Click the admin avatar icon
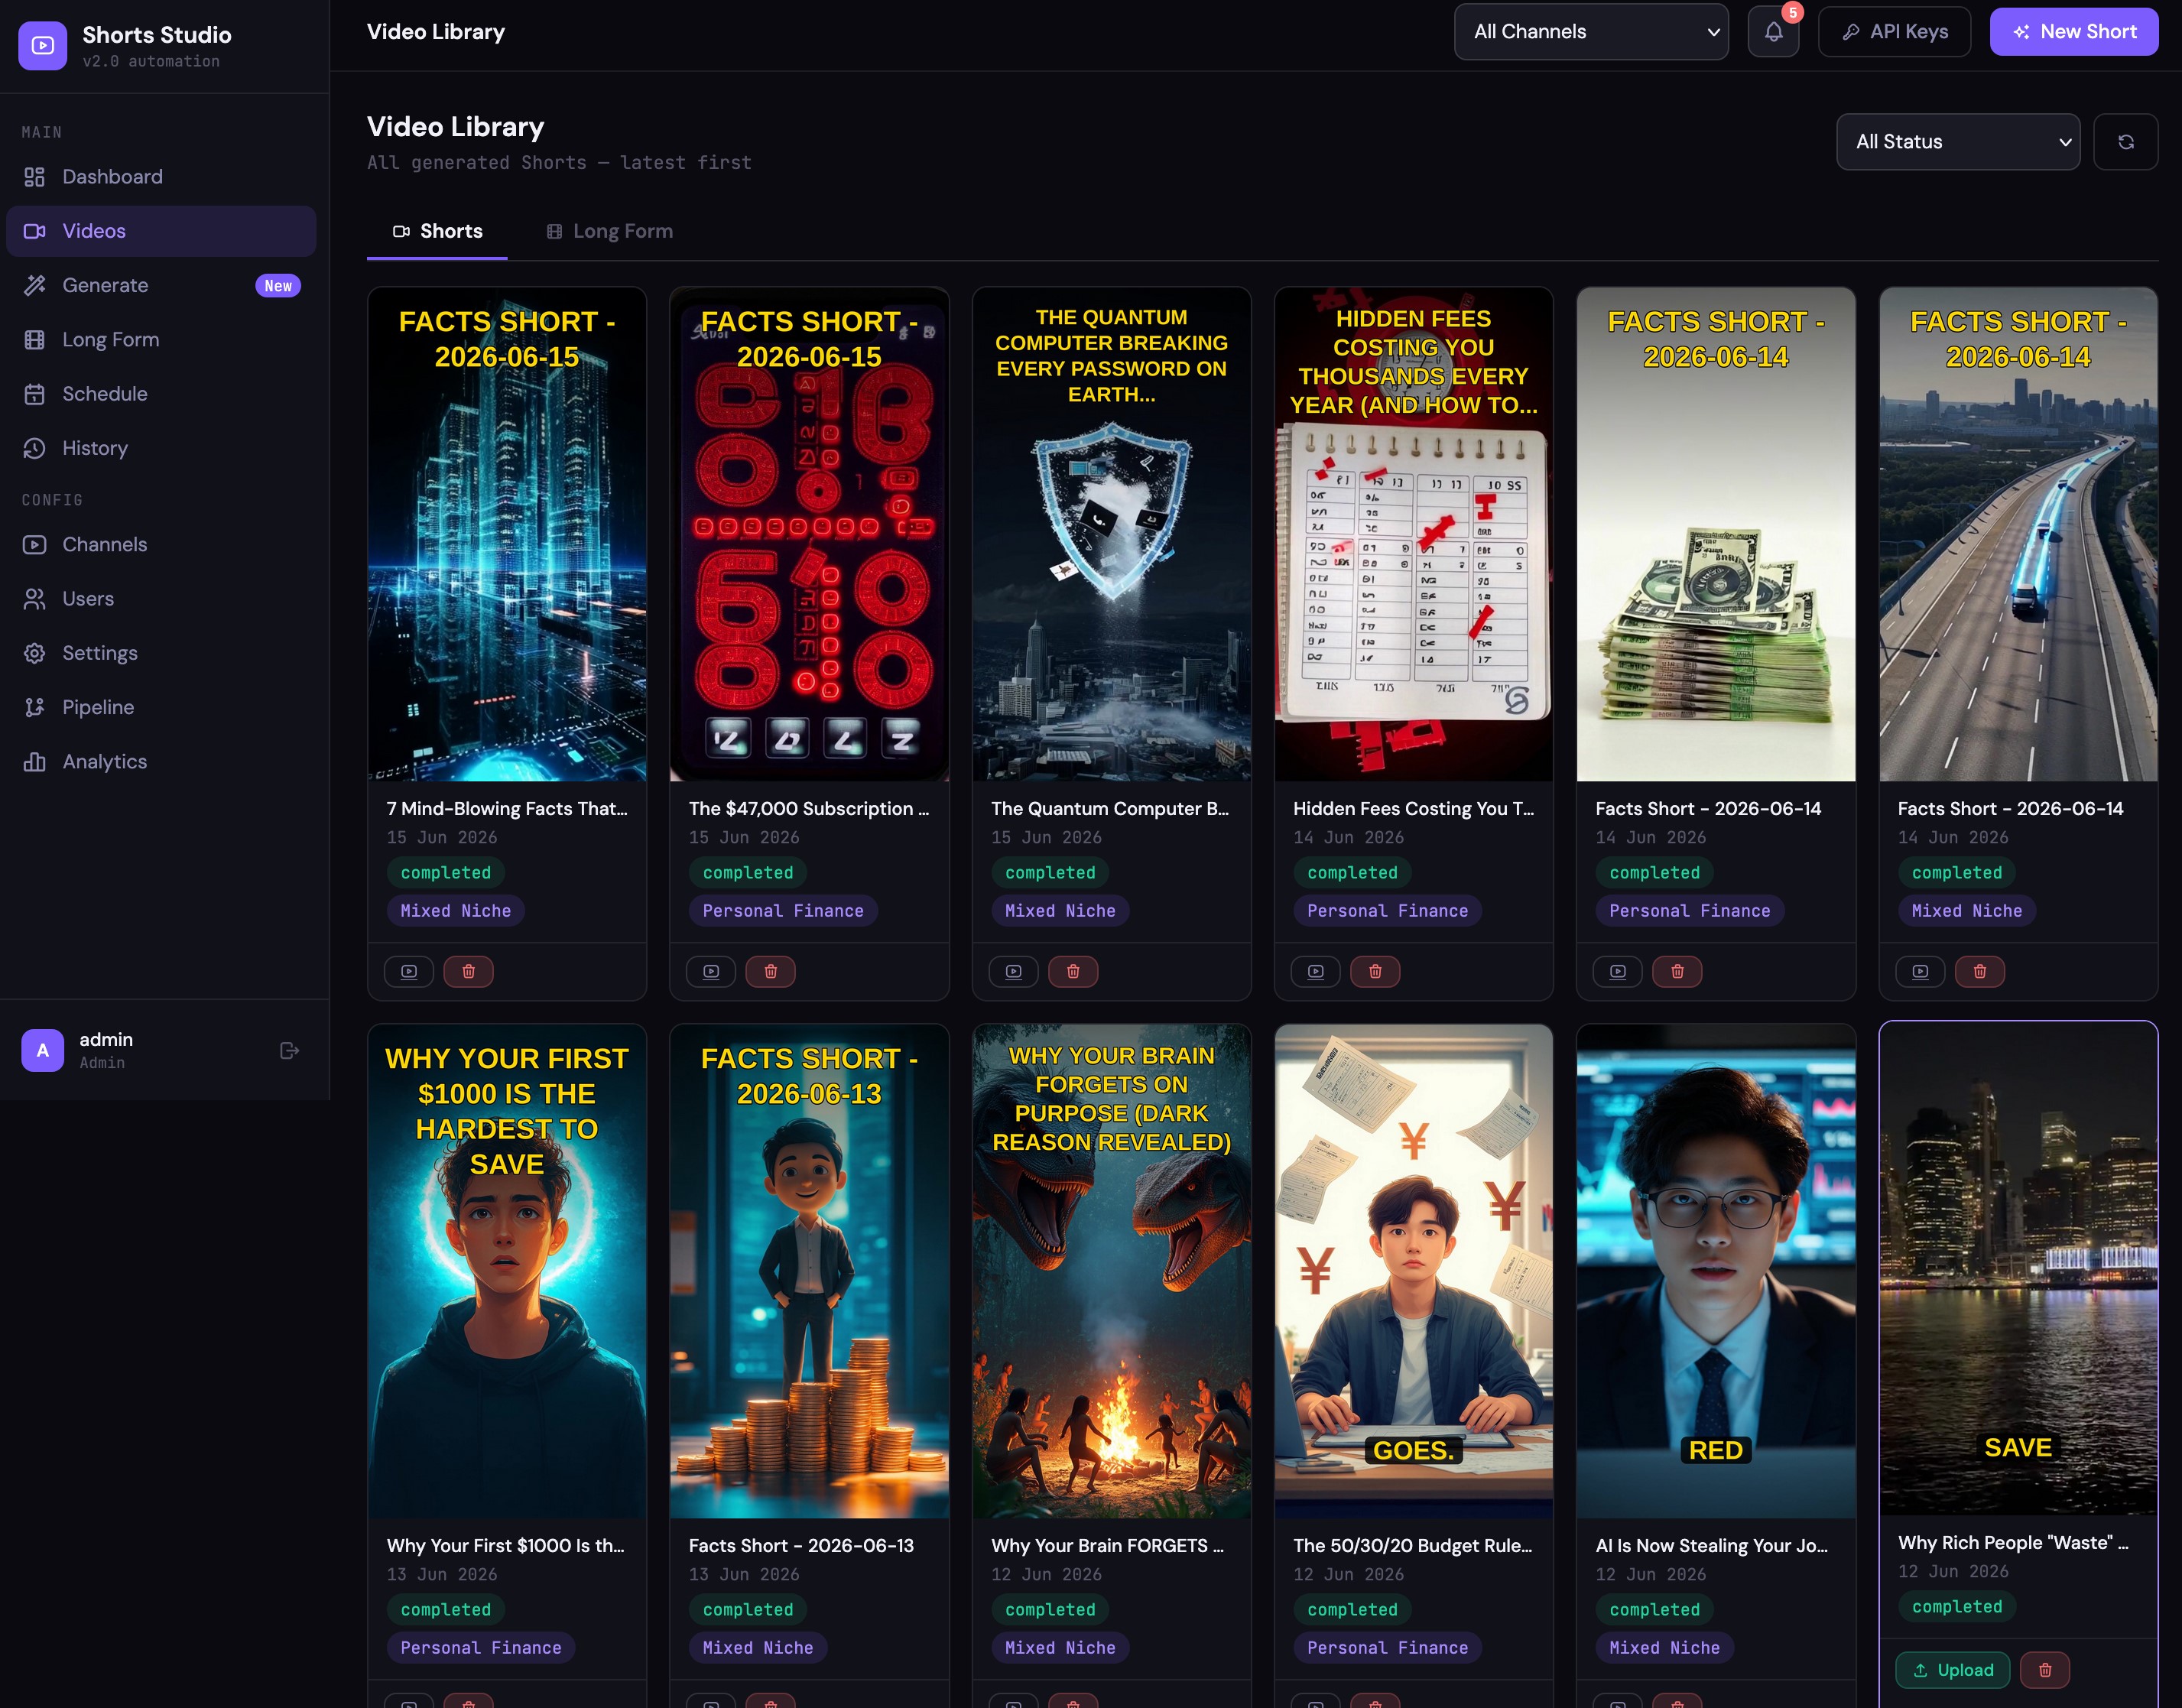 tap(43, 1050)
